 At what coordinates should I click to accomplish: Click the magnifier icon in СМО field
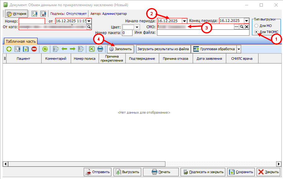click(241, 27)
